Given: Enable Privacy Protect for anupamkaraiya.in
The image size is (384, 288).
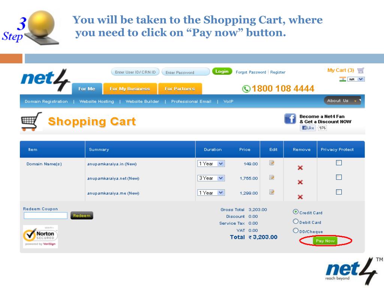Looking at the screenshot, I should tap(339, 163).
